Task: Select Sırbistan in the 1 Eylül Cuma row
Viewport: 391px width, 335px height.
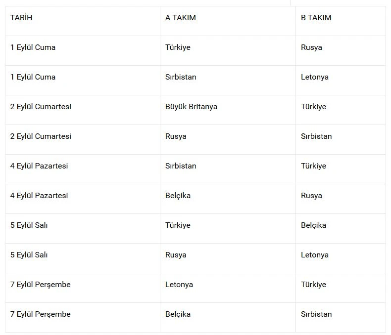Action: [x=181, y=77]
